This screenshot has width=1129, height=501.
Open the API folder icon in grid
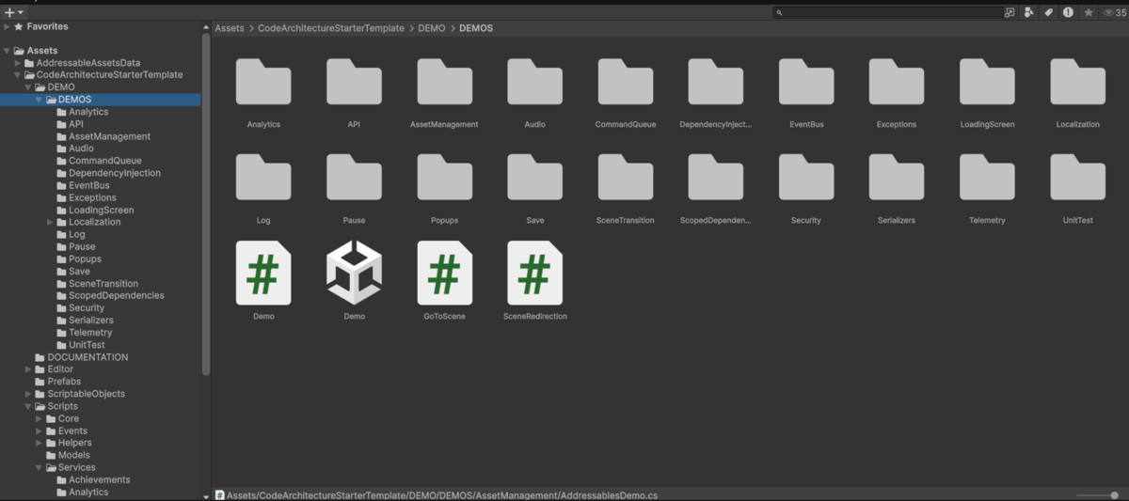pos(354,83)
